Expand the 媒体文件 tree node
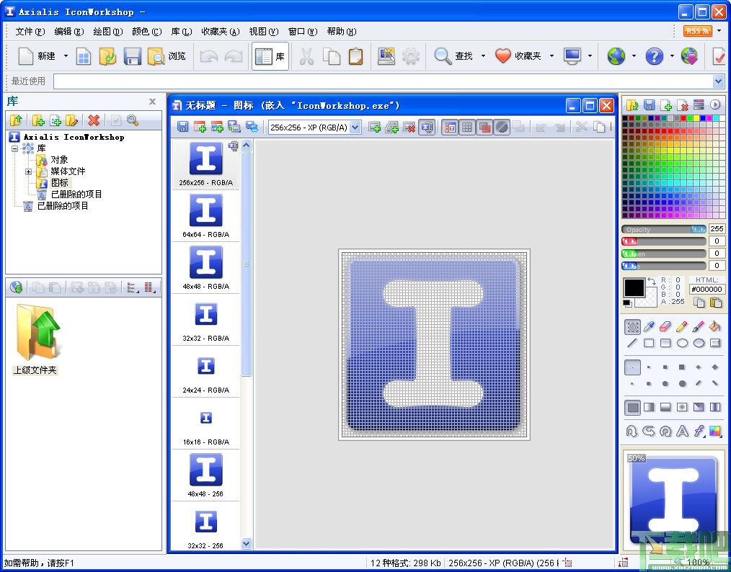 tap(28, 171)
